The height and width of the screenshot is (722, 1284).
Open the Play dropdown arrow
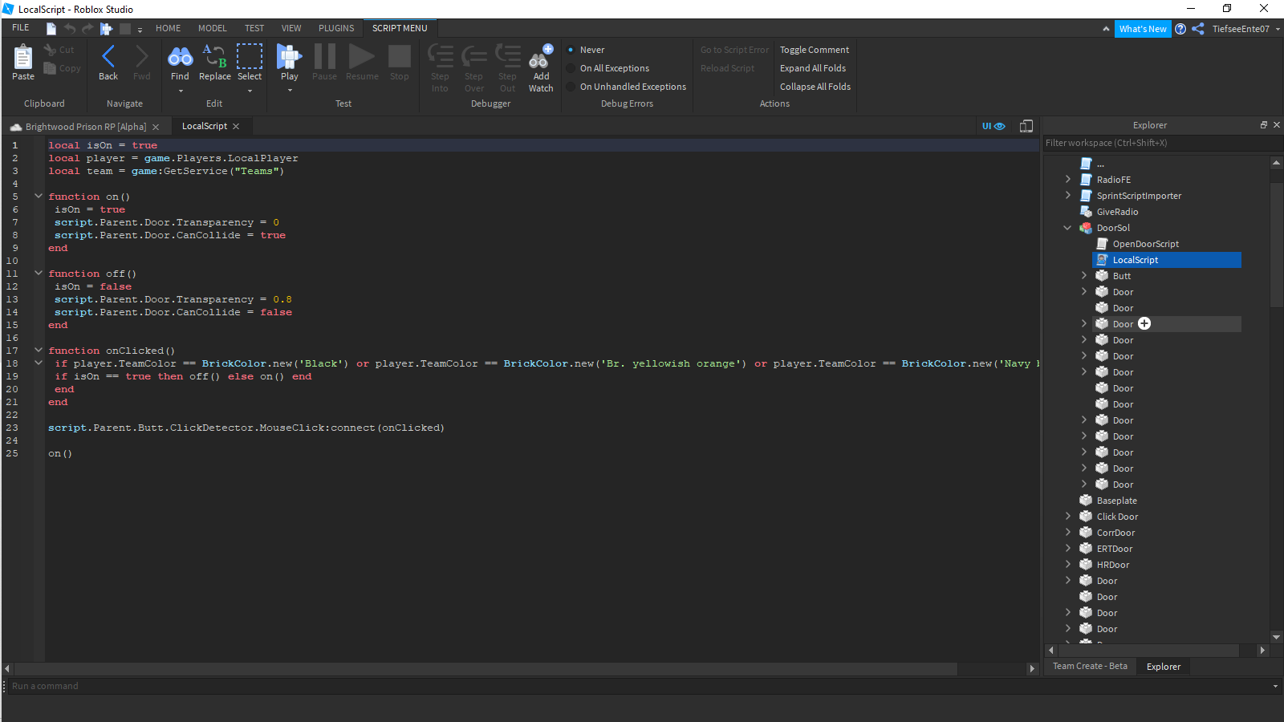pyautogui.click(x=289, y=91)
